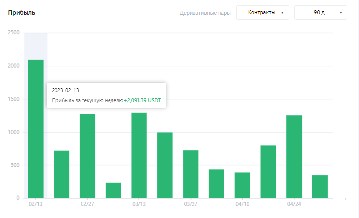This screenshot has width=359, height=218.
Task: Click the shortest bar before 03/13
Action: coord(113,191)
